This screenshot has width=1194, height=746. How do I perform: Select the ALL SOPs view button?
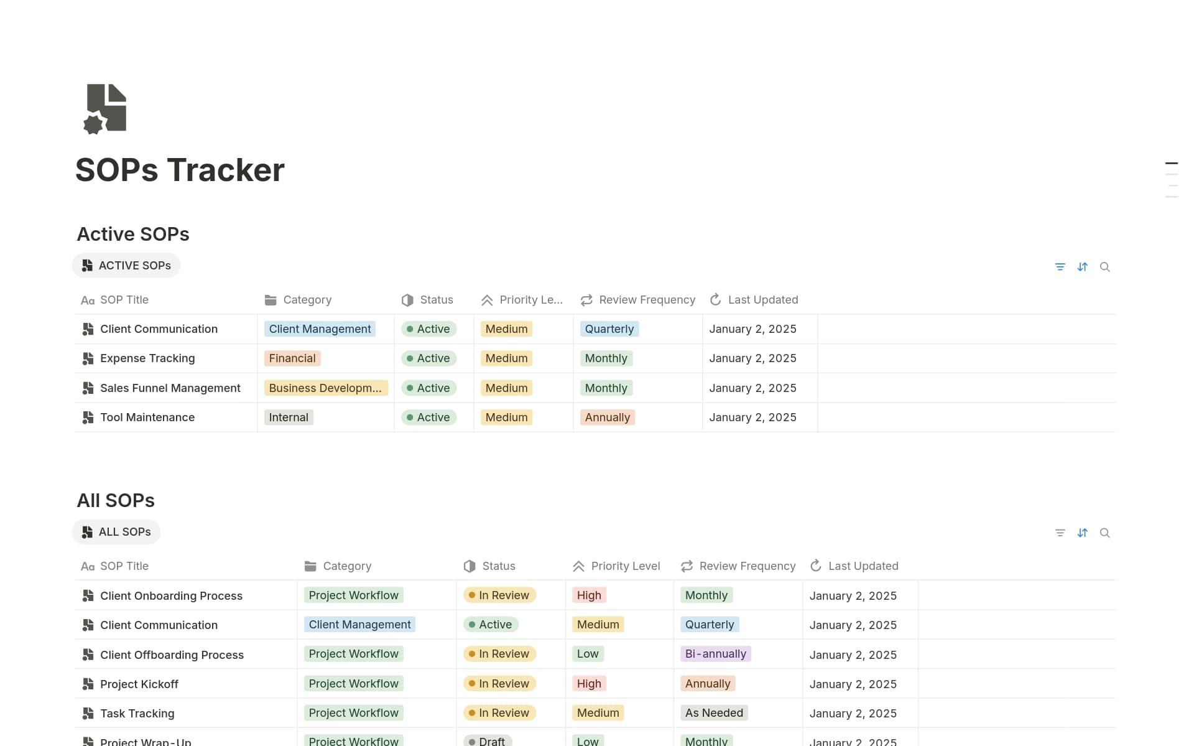pyautogui.click(x=116, y=532)
